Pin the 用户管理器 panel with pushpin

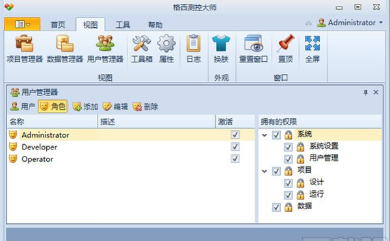(365, 92)
